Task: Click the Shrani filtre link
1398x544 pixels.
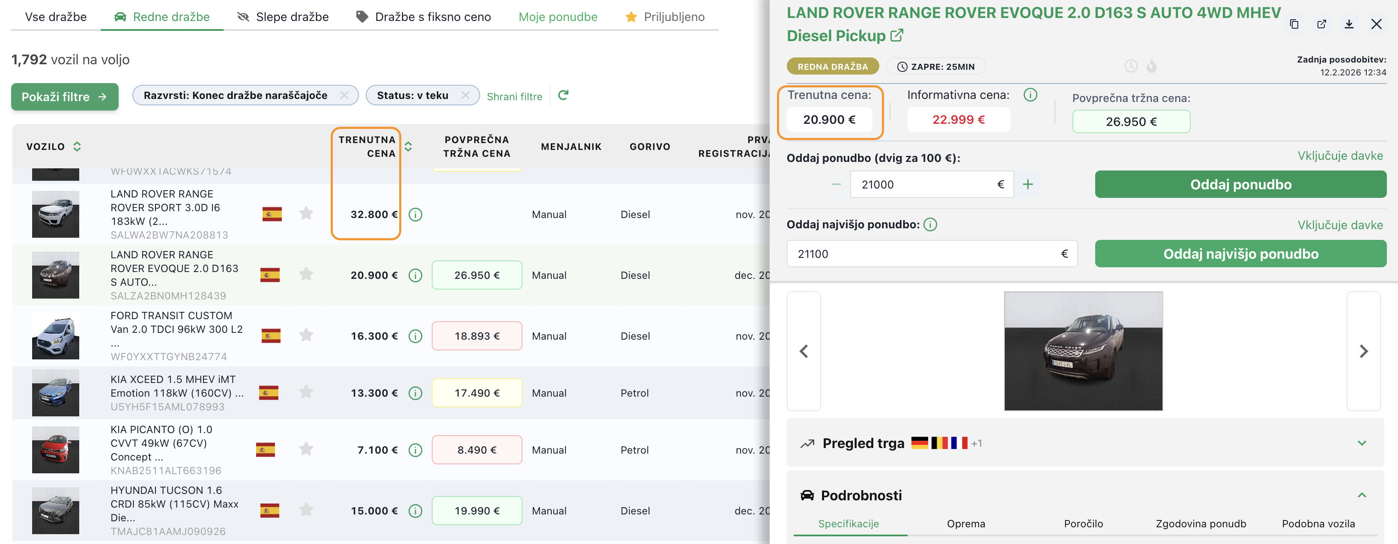Action: 514,97
